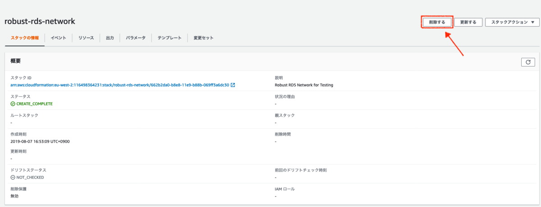Viewport: 541px width, 207px height.
Task: Click the 無効 termination protection value
Action: tap(14, 196)
